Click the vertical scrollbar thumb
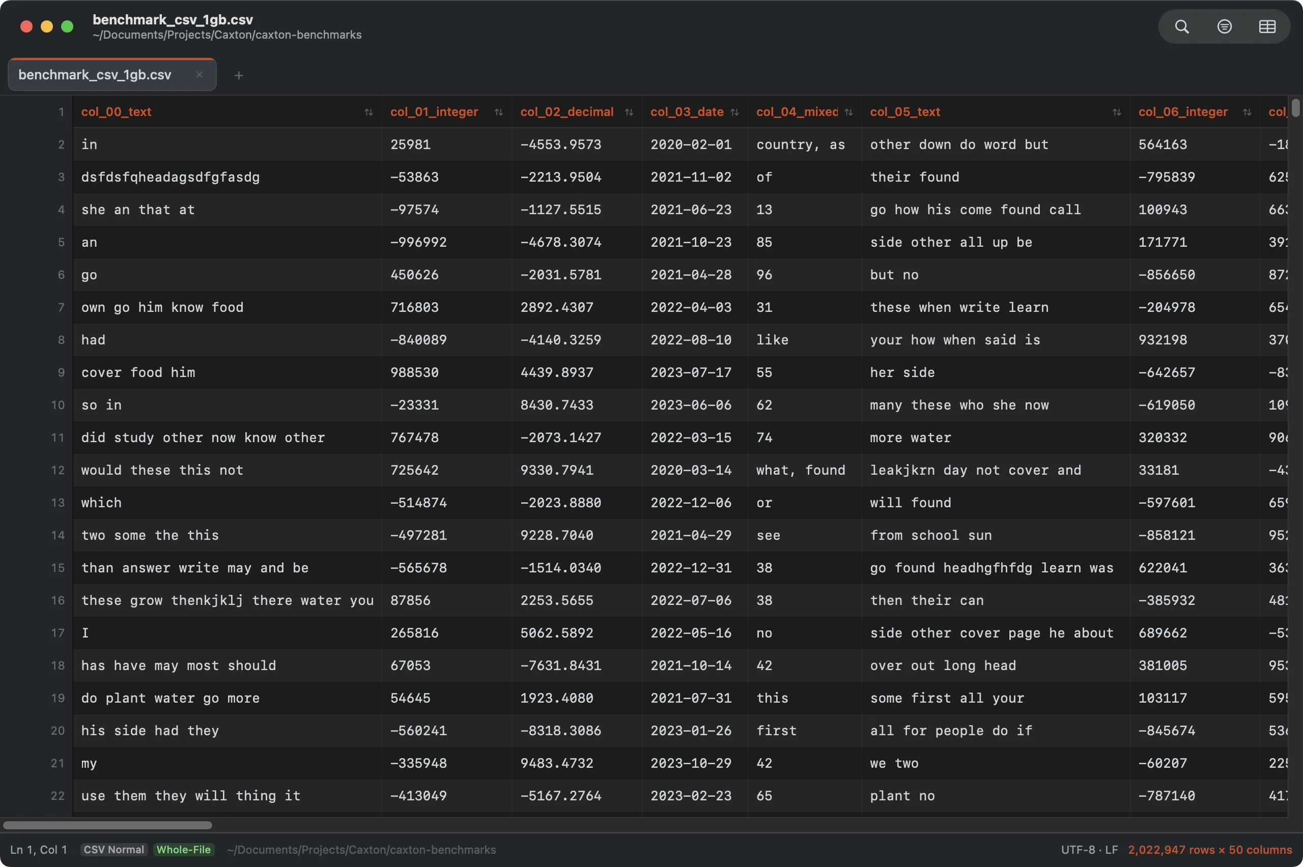The image size is (1303, 867). pos(1295,107)
